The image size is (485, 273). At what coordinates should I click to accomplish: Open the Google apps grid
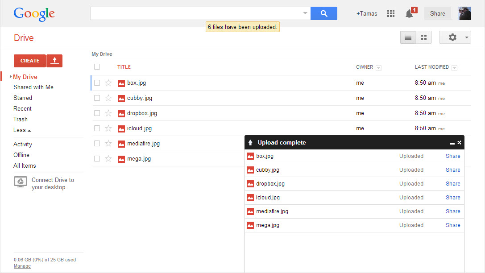click(391, 13)
